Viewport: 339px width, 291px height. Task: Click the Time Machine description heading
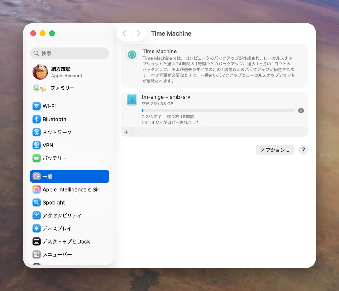[159, 51]
